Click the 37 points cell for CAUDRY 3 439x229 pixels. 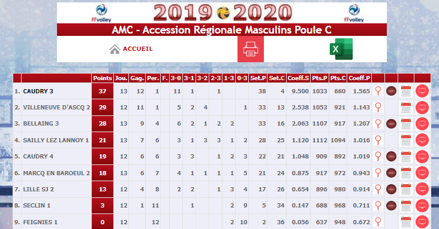(x=103, y=91)
